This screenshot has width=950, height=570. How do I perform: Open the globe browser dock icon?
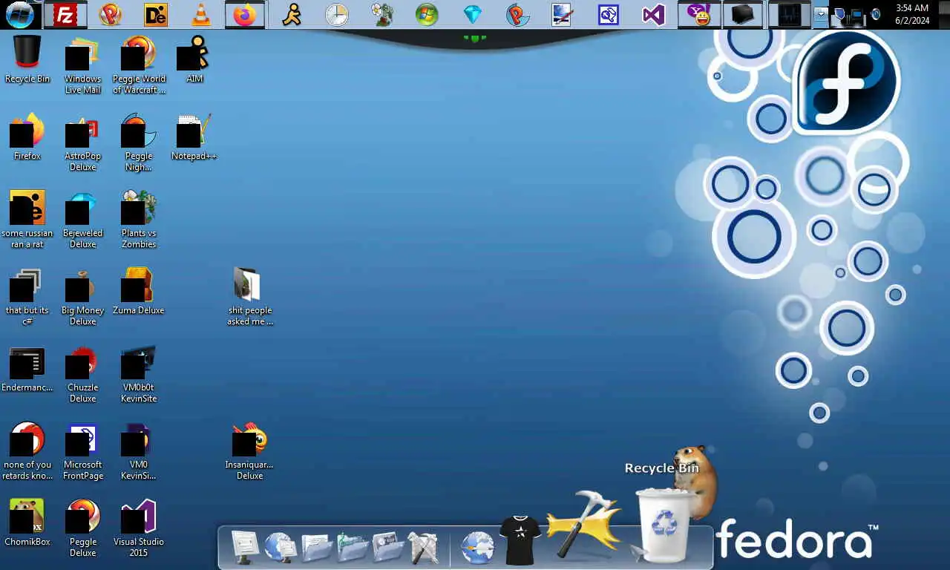[478, 548]
